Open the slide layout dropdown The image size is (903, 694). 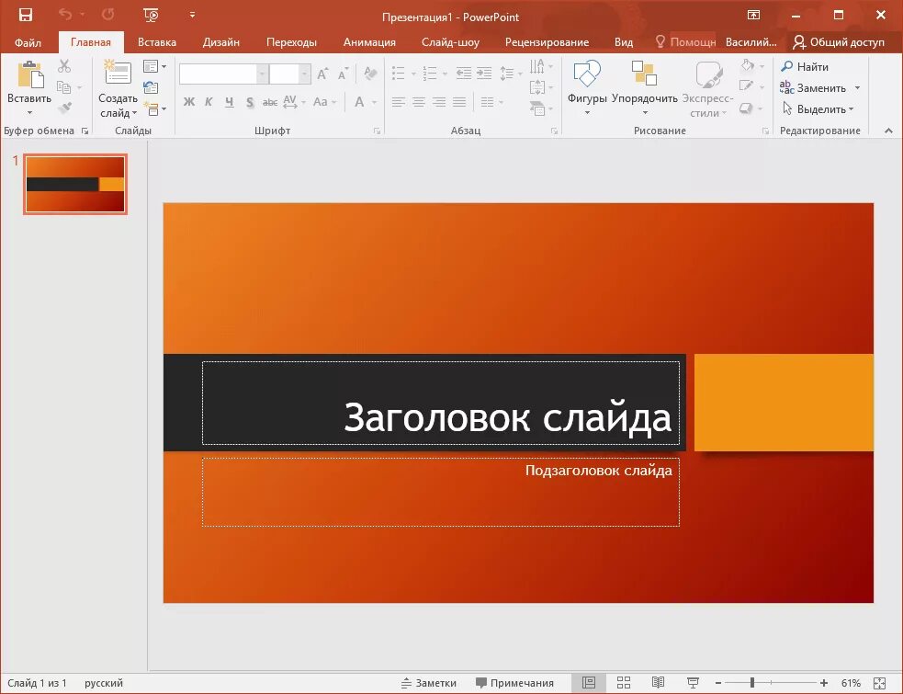pos(154,66)
